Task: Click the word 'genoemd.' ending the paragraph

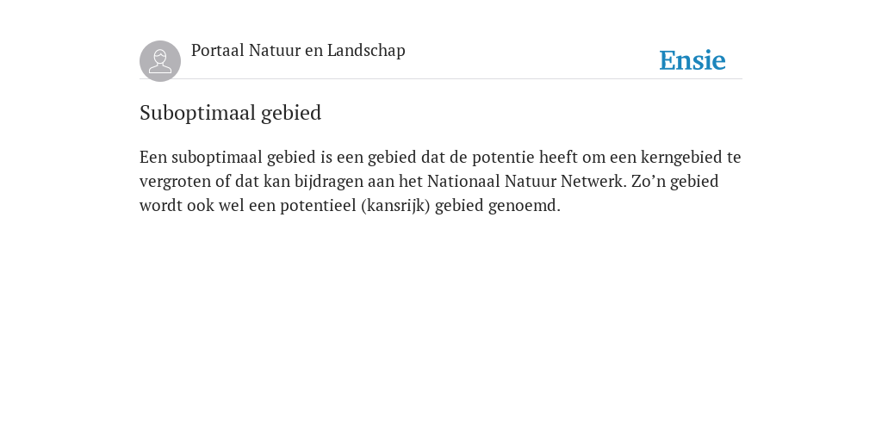Action: click(525, 205)
